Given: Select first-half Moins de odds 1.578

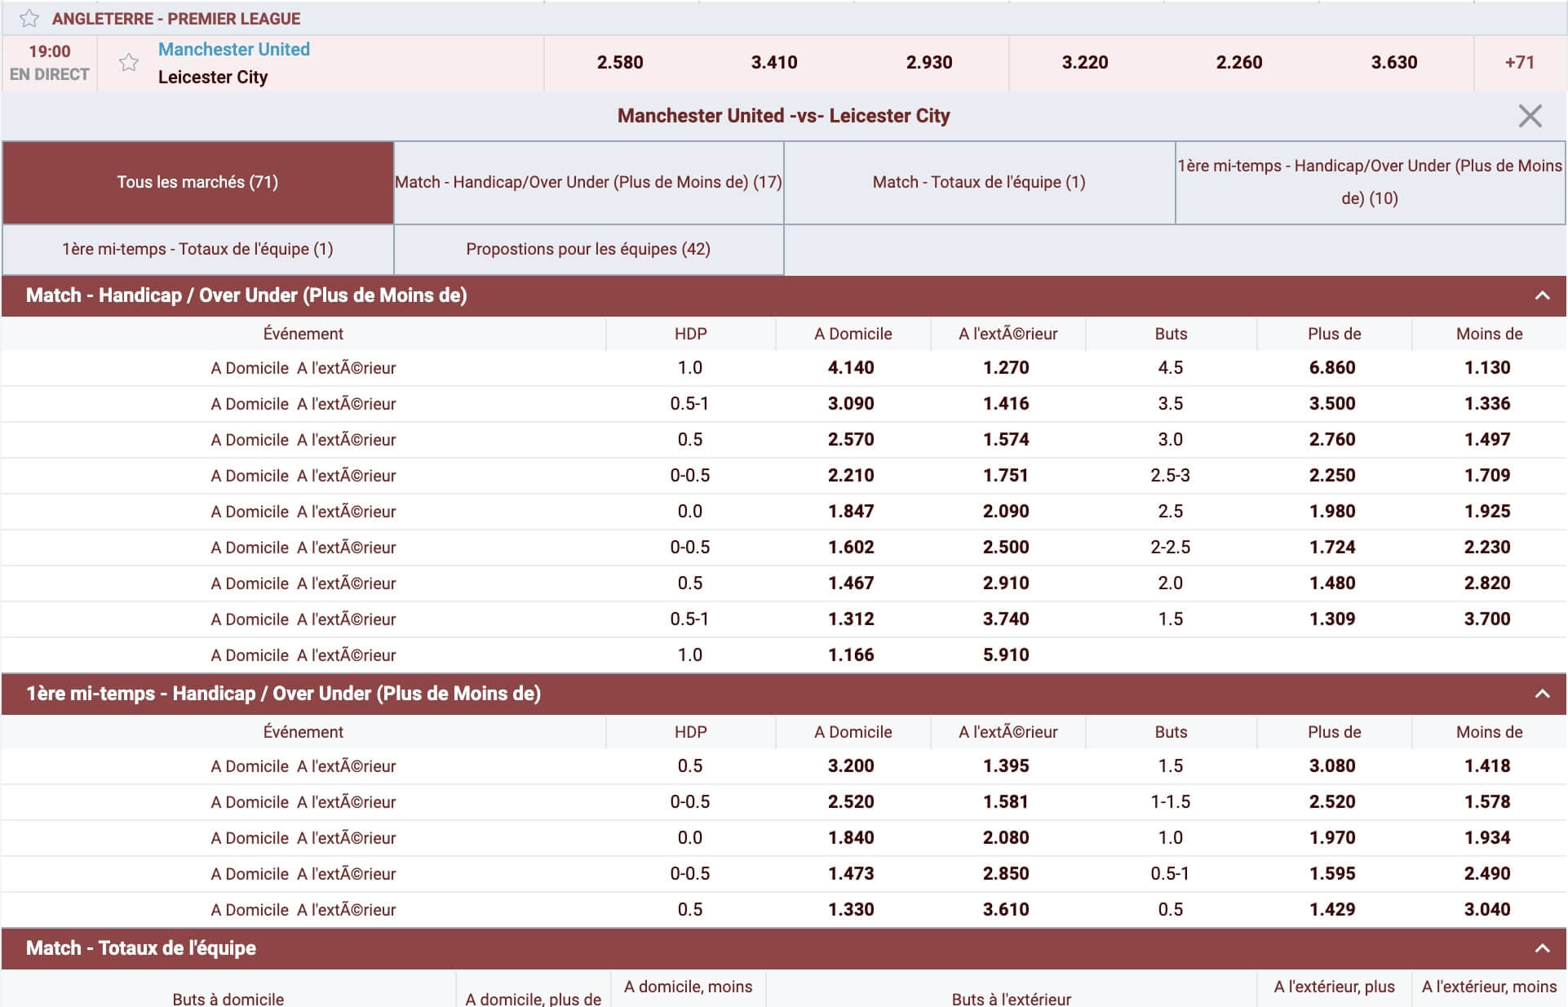Looking at the screenshot, I should coord(1487,801).
